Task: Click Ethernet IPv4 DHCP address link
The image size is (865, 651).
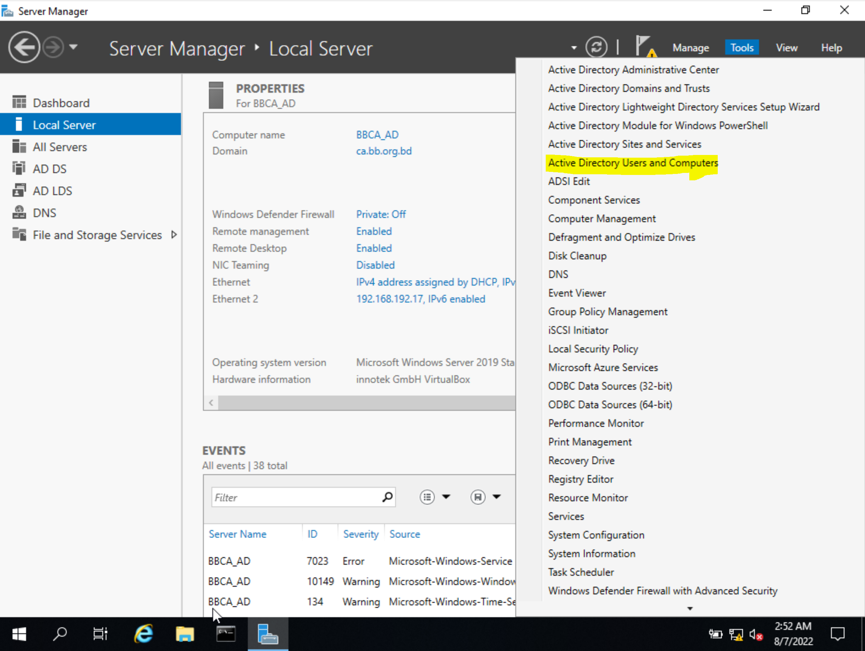Action: click(x=435, y=282)
